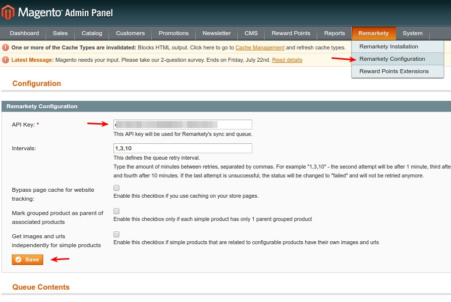The height and width of the screenshot is (302, 451).
Task: Open the Customers menu
Action: (x=130, y=33)
